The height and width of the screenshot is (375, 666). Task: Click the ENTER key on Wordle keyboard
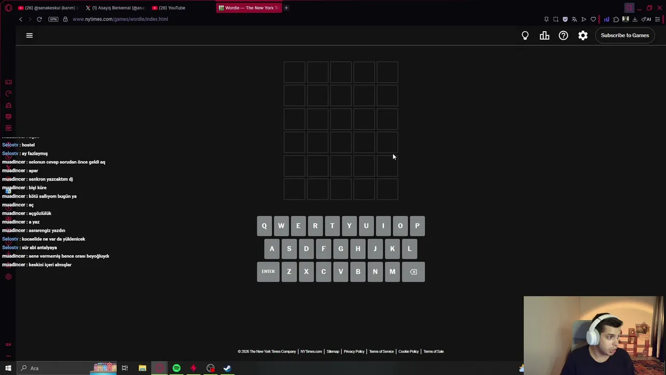[268, 272]
